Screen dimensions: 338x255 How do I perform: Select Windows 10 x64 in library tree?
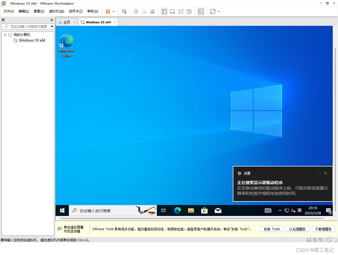[32, 40]
